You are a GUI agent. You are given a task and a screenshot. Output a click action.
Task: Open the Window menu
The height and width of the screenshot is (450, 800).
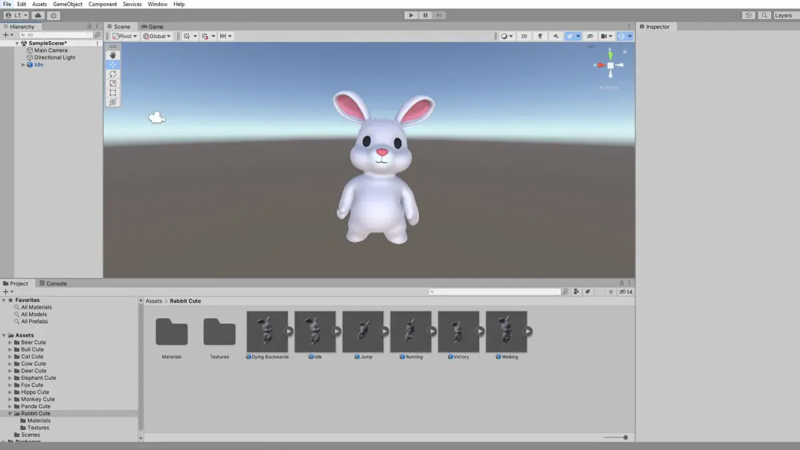pyautogui.click(x=157, y=4)
